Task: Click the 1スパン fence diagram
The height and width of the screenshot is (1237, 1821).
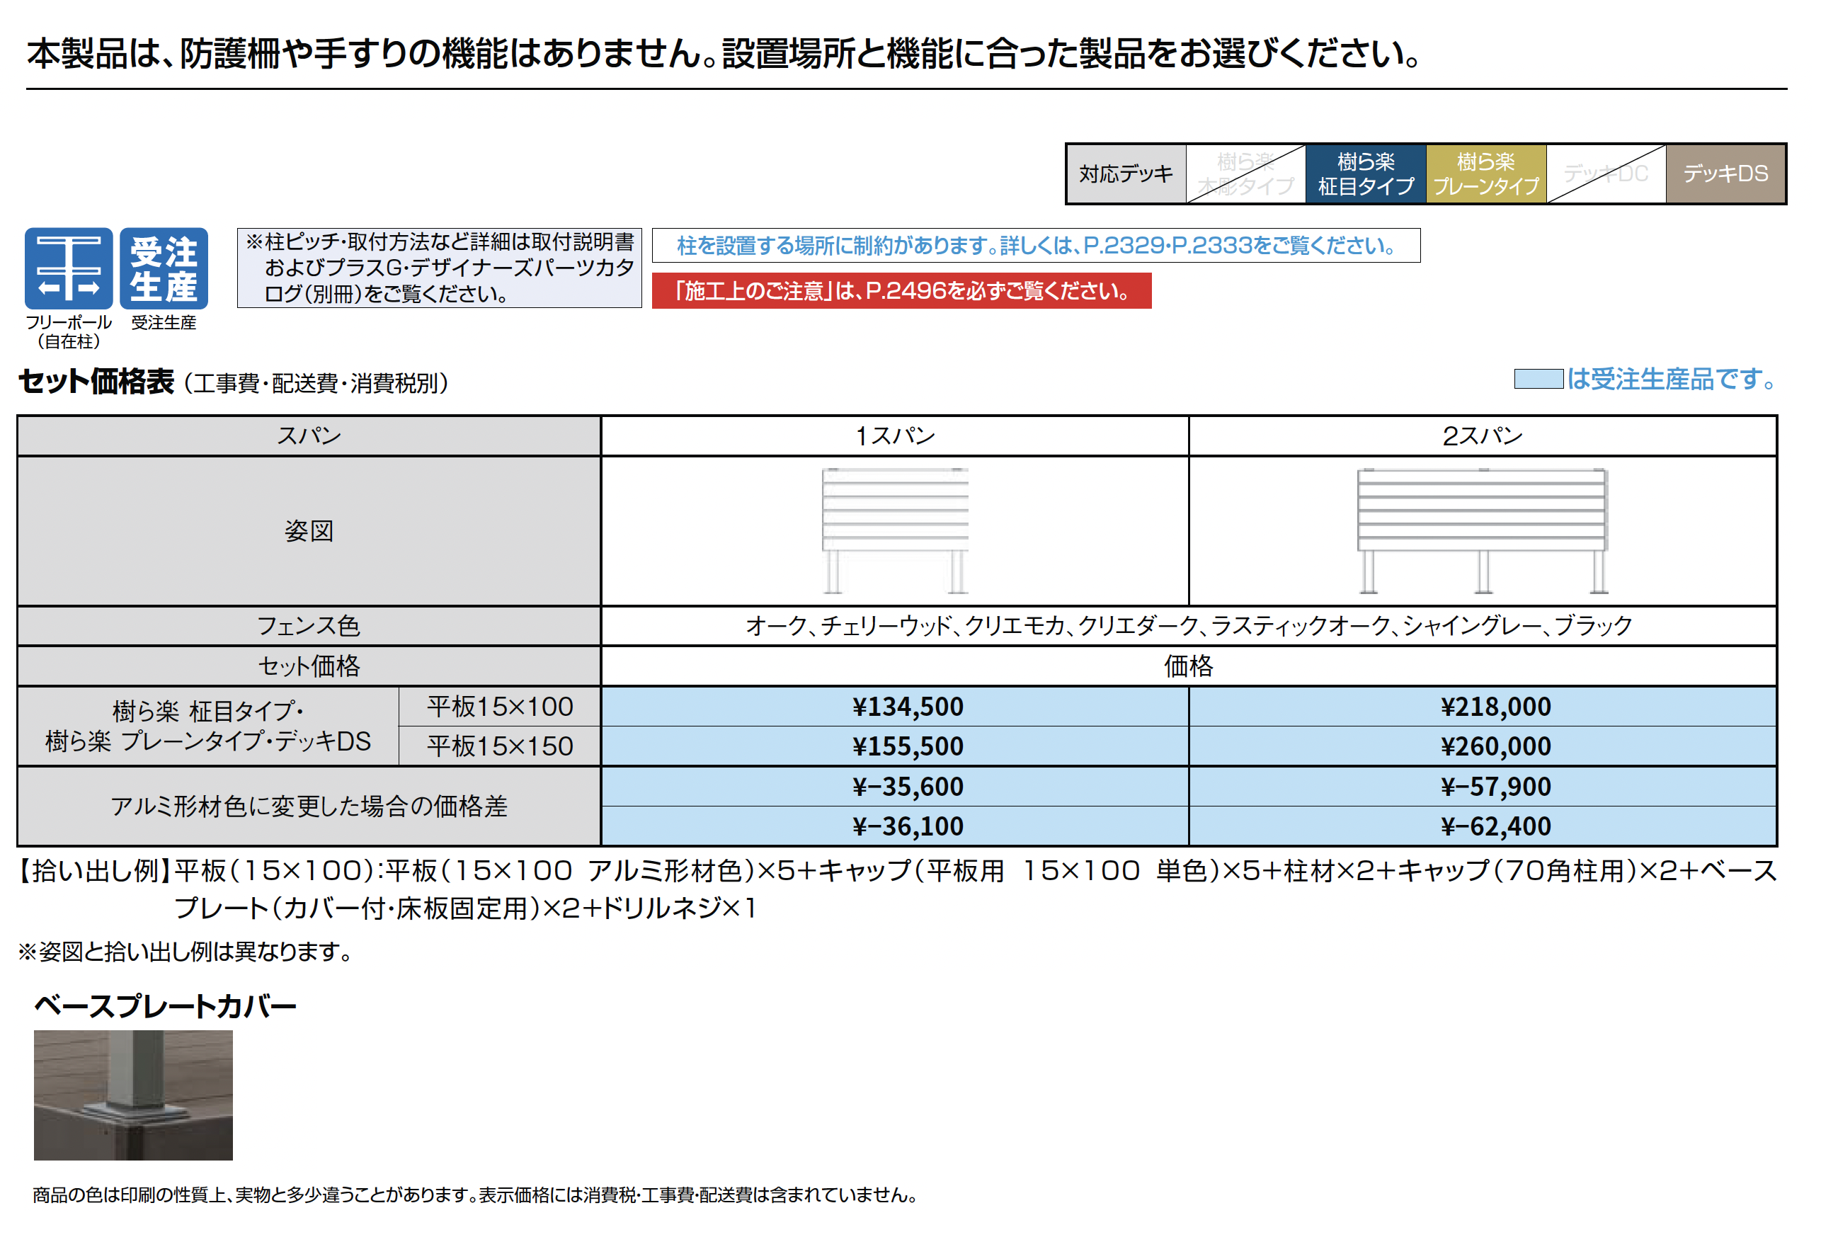Action: [895, 531]
